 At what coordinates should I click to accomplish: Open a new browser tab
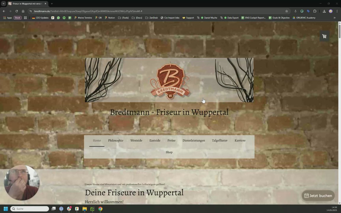point(52,4)
